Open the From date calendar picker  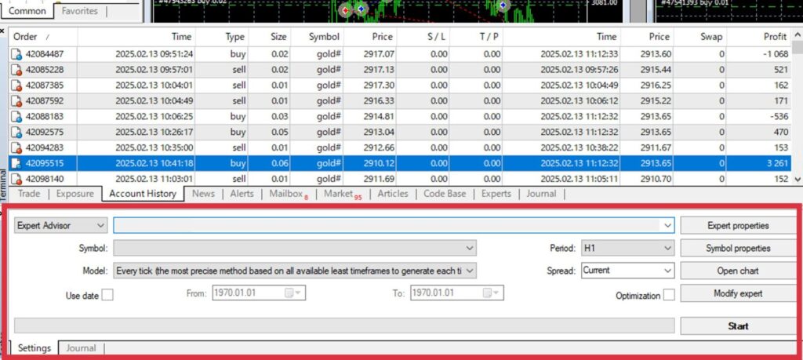tap(293, 293)
